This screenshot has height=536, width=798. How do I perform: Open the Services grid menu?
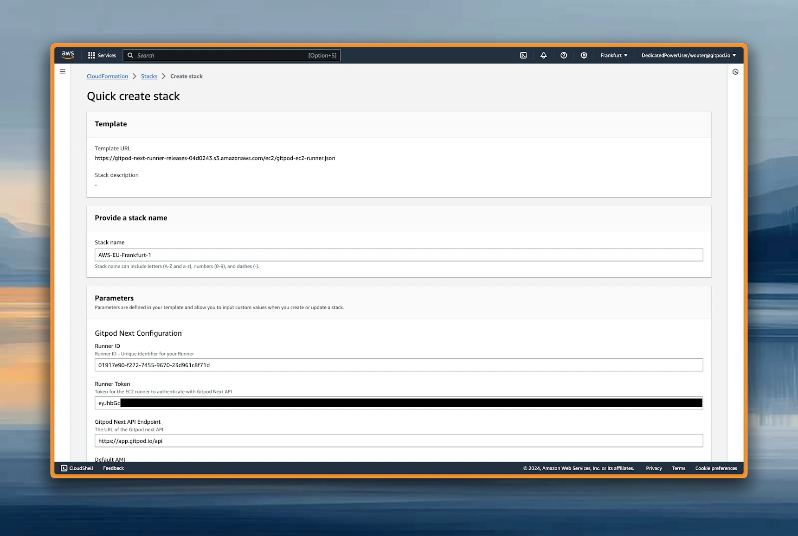coord(102,55)
